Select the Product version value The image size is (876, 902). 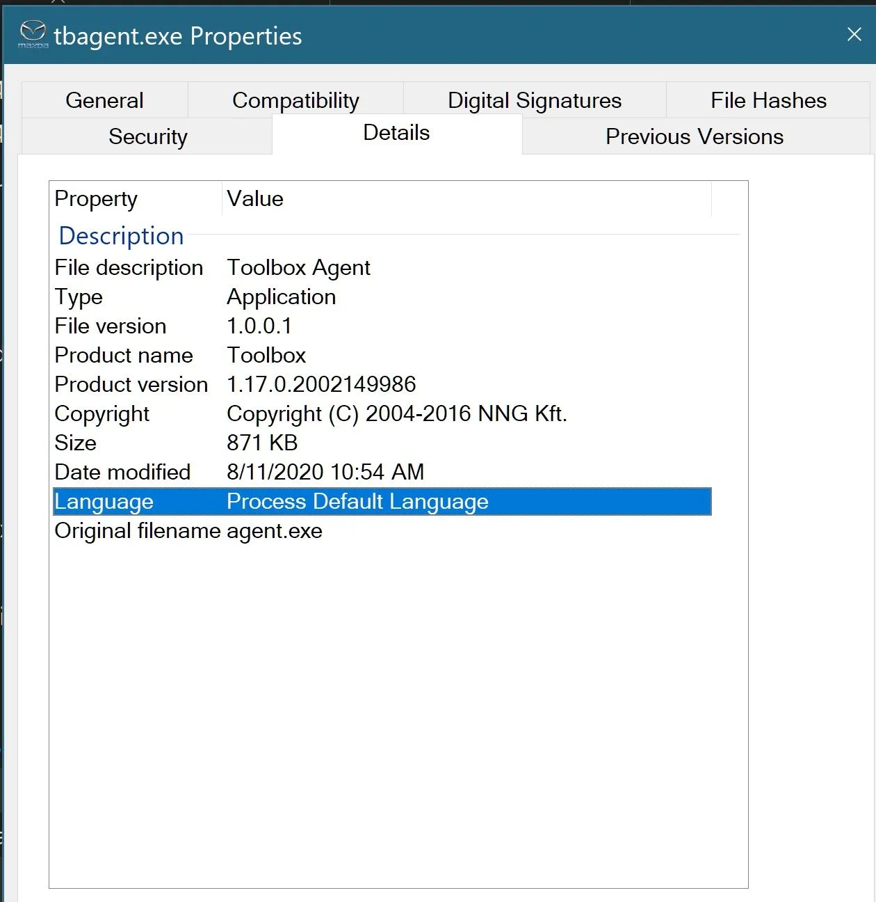[x=321, y=385]
